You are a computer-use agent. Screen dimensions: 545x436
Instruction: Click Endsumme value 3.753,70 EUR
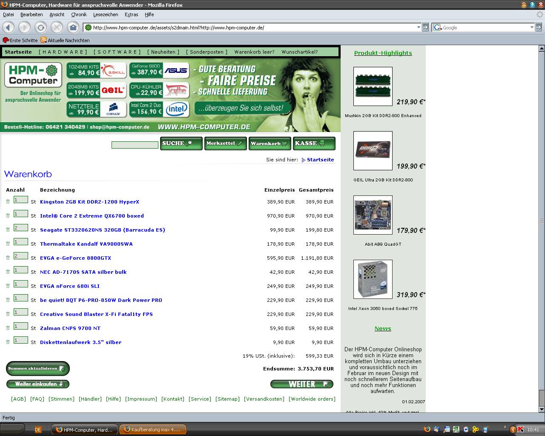(316, 369)
